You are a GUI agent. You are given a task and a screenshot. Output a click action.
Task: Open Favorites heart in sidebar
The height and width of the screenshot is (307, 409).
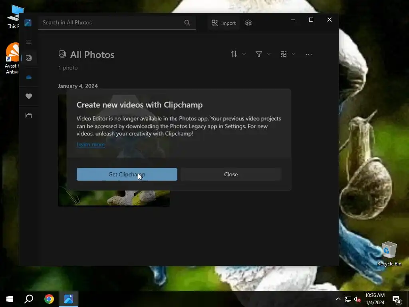click(29, 96)
